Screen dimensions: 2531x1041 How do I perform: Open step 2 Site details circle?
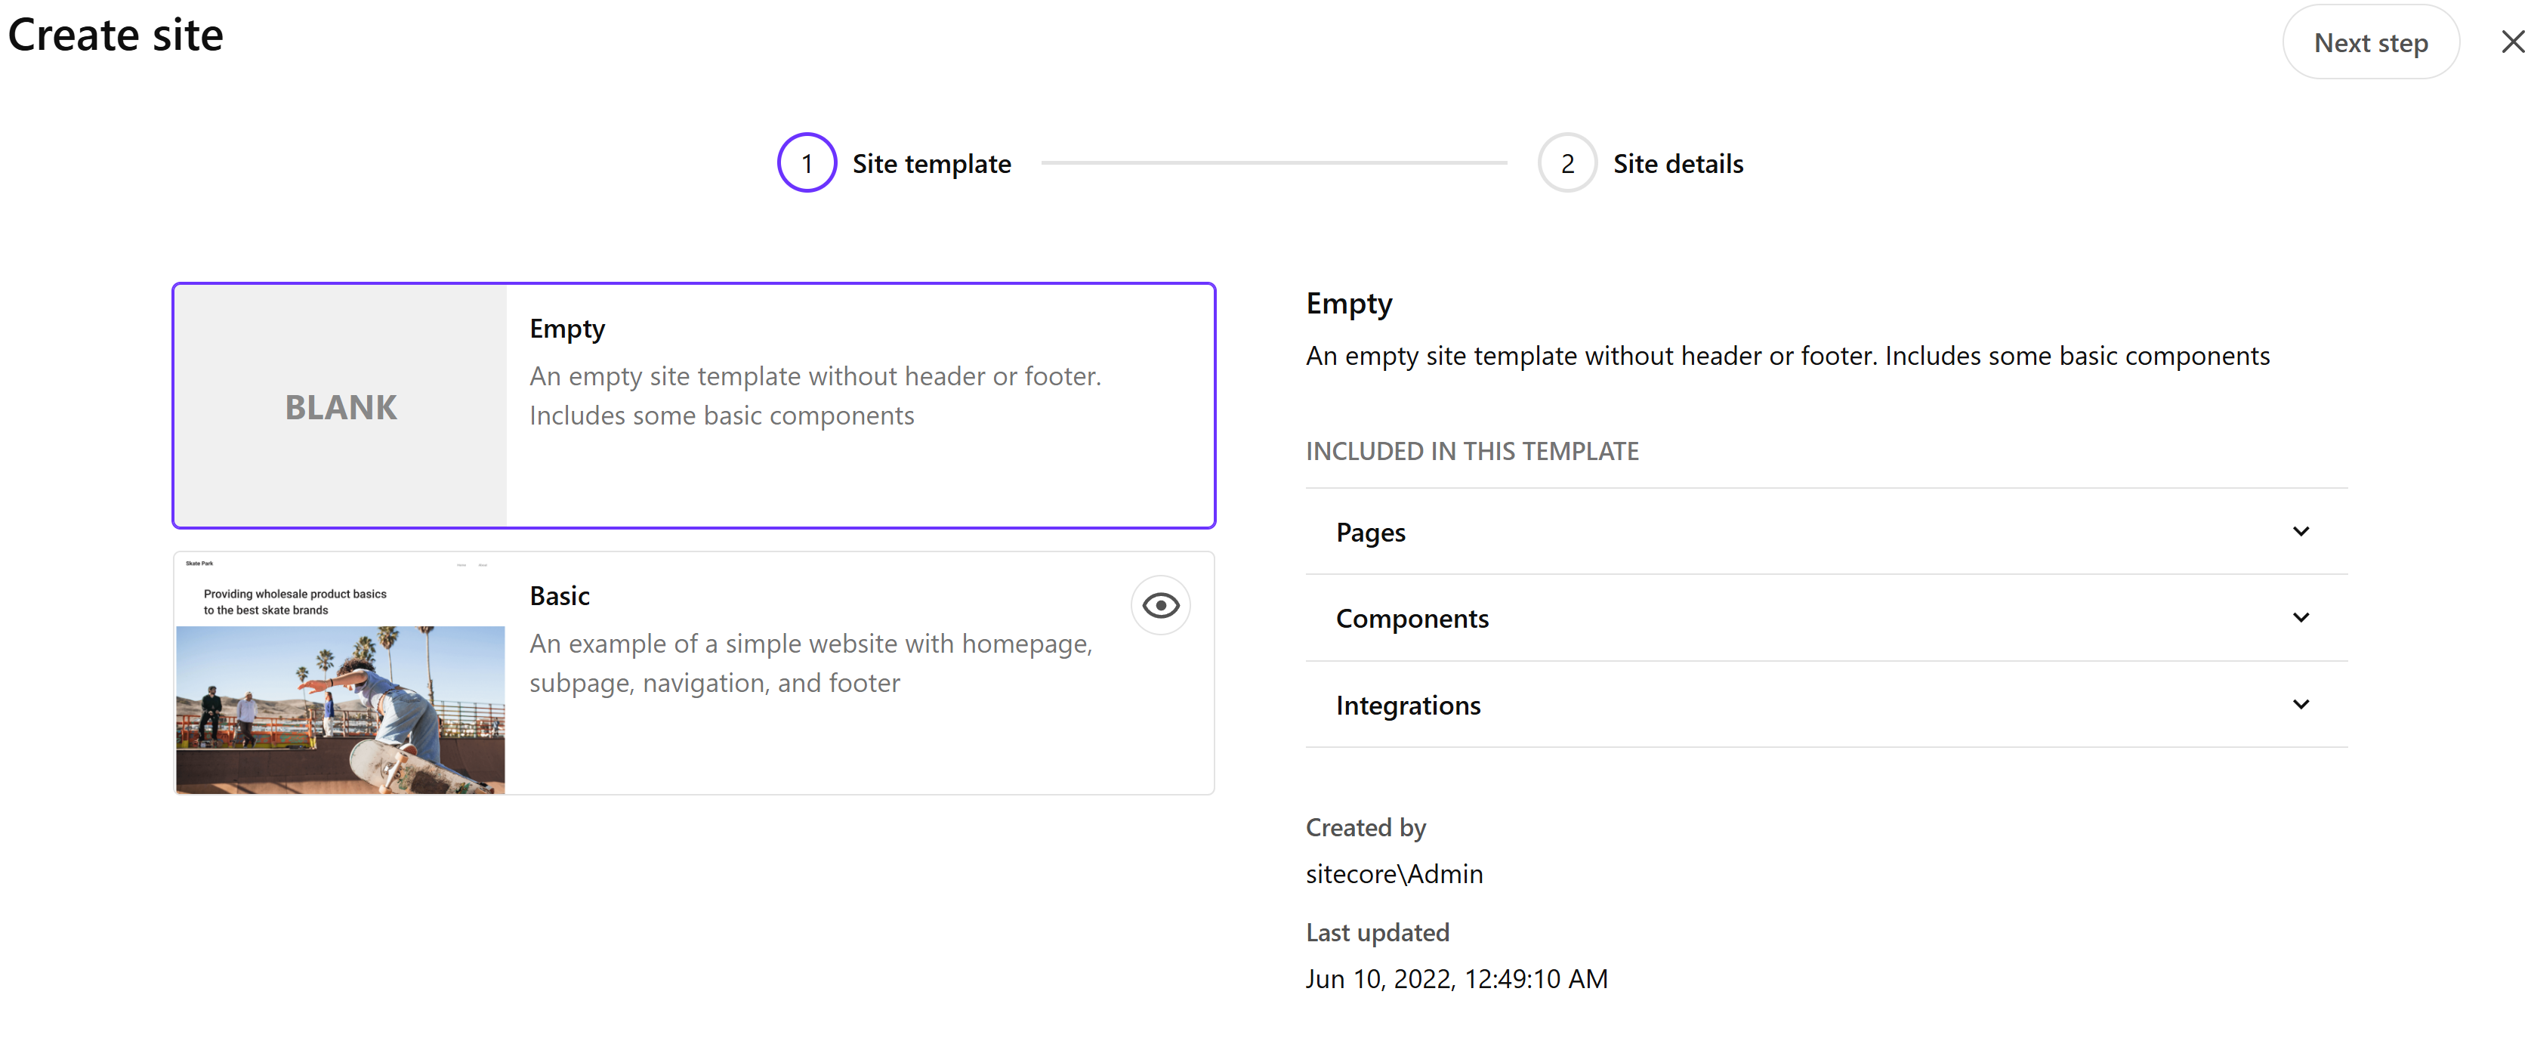(x=1567, y=162)
